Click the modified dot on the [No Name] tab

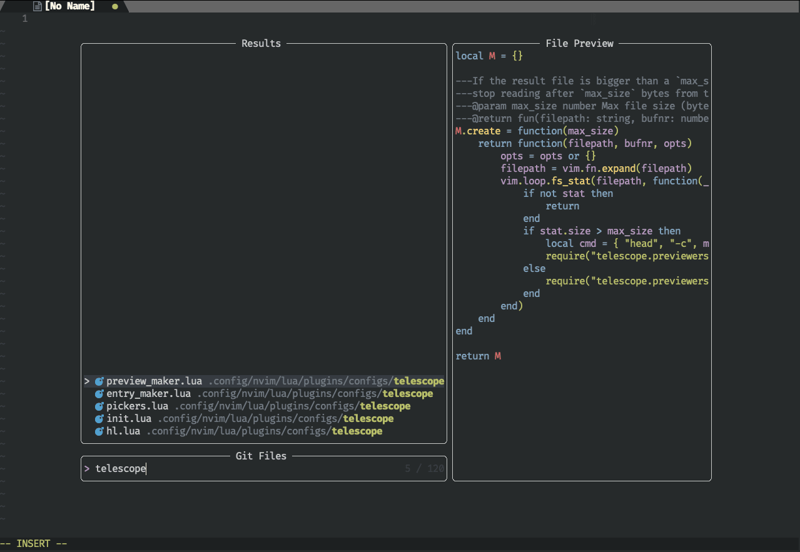114,6
